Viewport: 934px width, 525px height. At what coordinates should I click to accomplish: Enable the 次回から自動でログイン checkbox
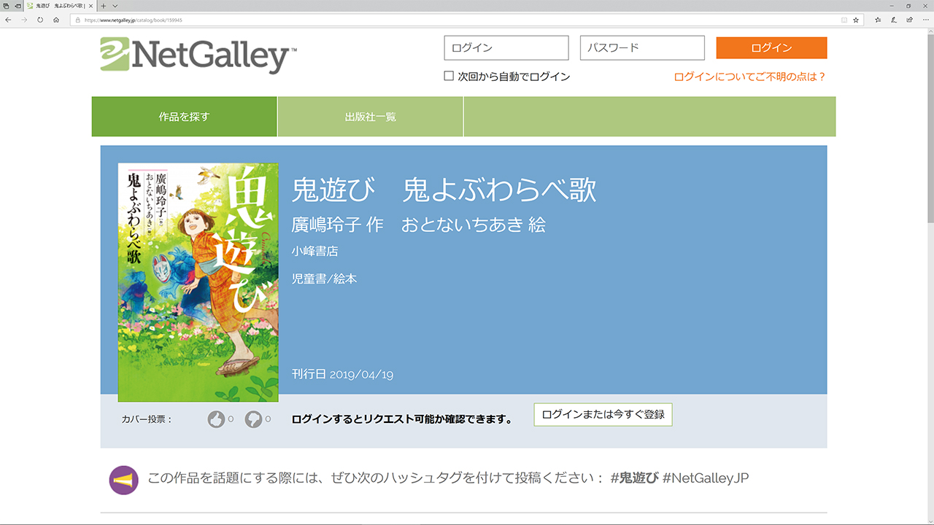(449, 76)
